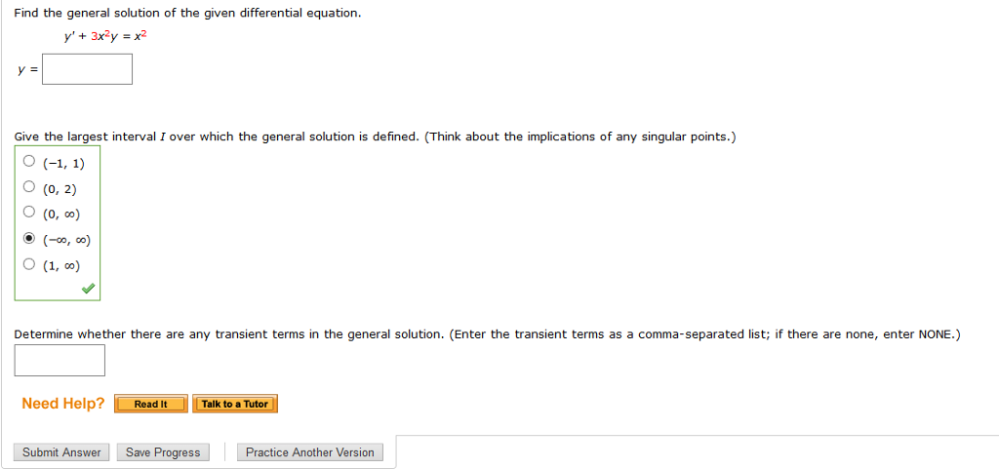
Task: Click the orange Need Help? label
Action: point(62,404)
